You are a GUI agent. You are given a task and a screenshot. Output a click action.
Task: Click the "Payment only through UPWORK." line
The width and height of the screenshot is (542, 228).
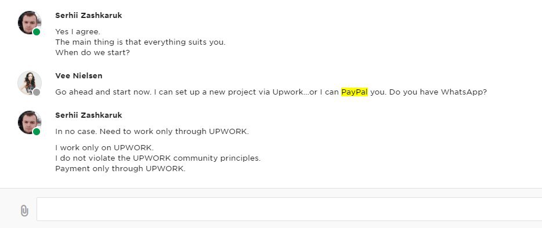coord(120,169)
